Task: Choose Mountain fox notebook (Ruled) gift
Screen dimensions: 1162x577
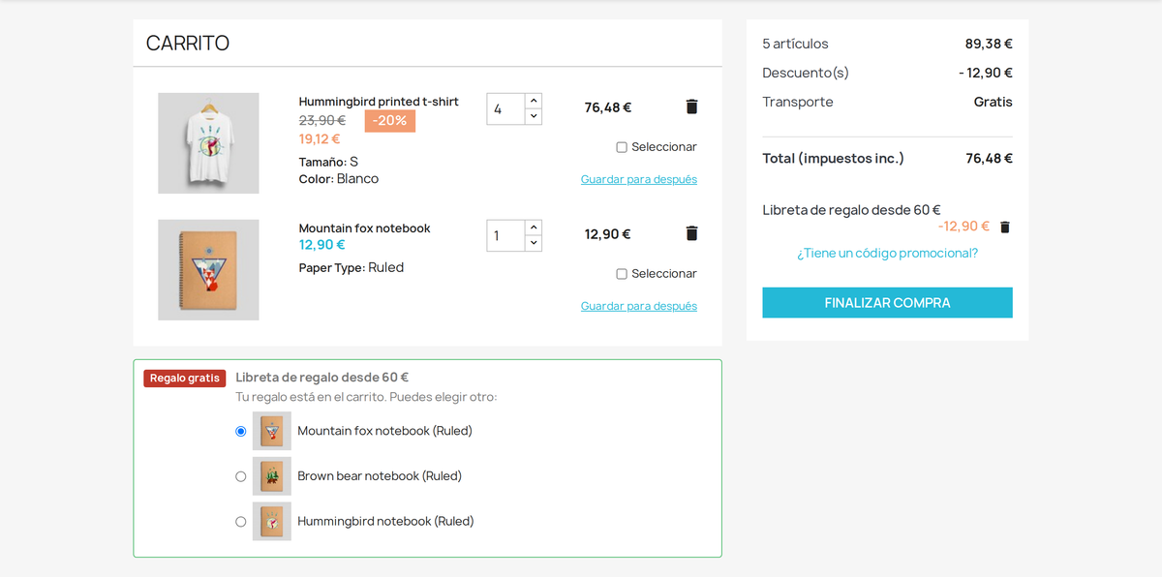Action: (x=241, y=432)
